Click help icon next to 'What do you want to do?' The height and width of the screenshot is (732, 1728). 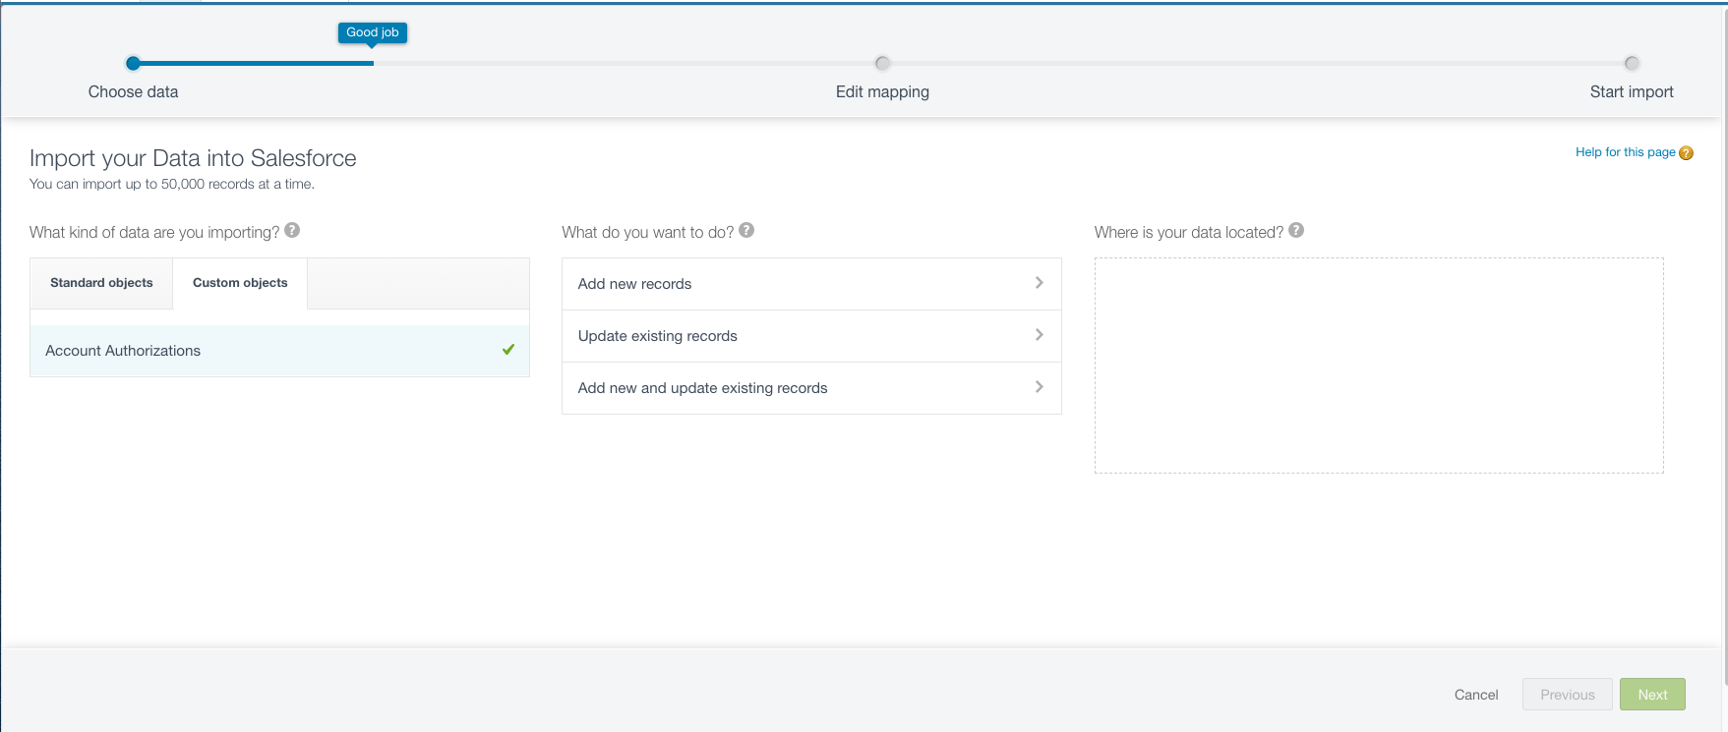(746, 231)
